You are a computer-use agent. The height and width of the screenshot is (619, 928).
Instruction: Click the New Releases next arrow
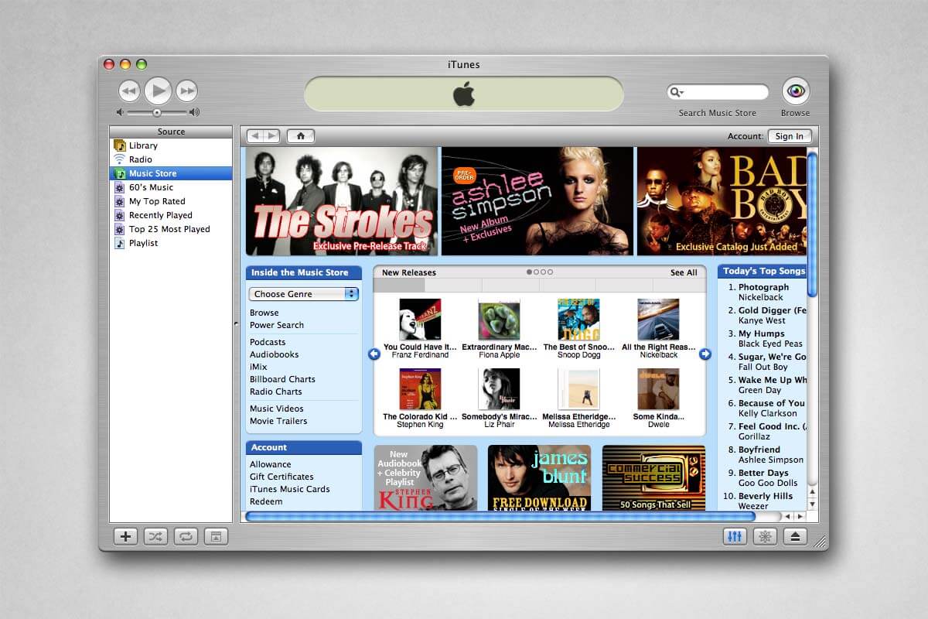(705, 354)
